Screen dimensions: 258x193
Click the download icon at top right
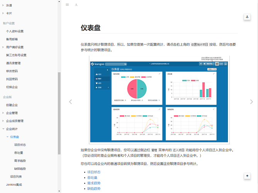pos(247,17)
